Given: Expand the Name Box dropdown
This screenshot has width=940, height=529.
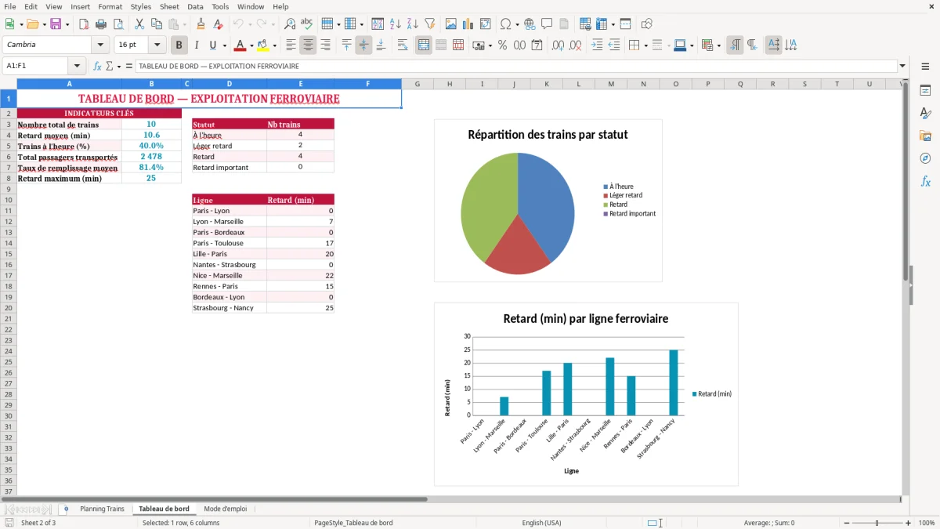Looking at the screenshot, I should [x=77, y=66].
